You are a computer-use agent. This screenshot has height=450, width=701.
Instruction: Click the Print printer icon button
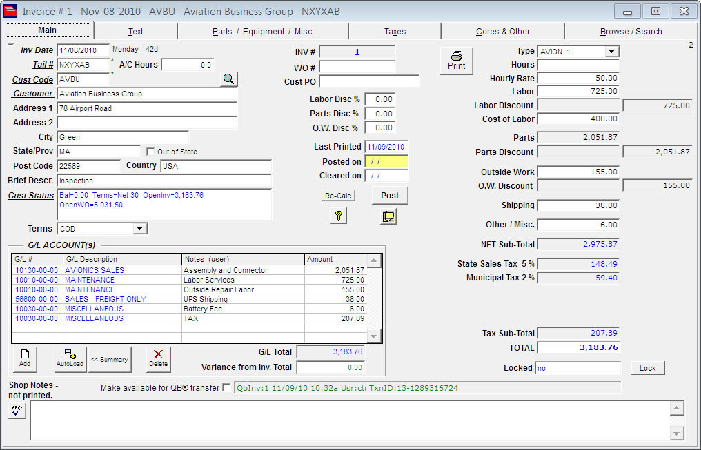(x=456, y=61)
